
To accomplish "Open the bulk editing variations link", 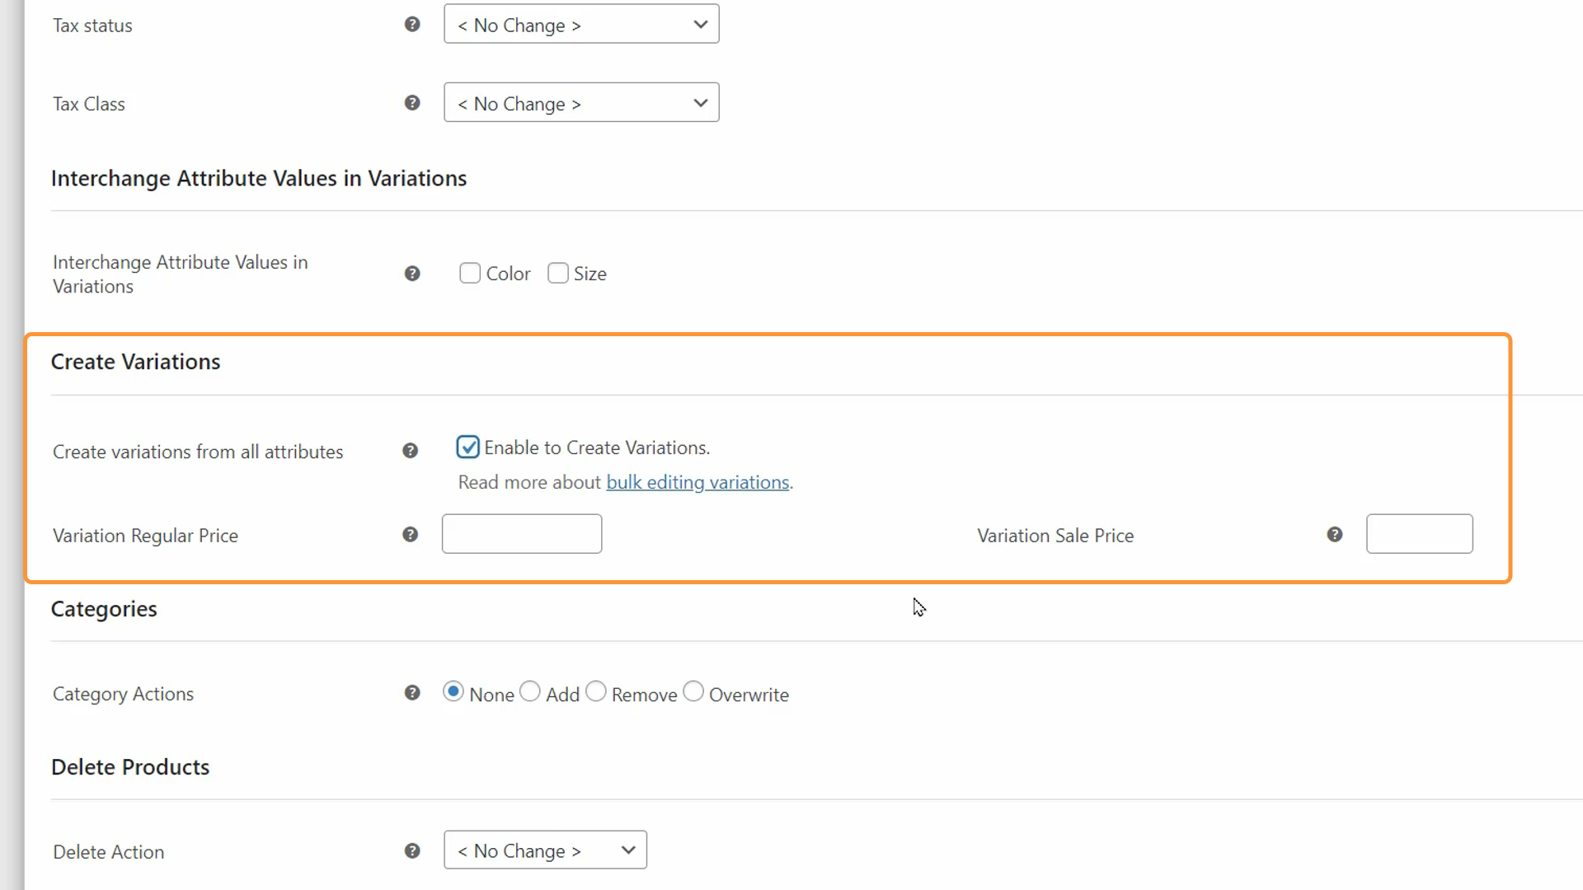I will tap(698, 481).
